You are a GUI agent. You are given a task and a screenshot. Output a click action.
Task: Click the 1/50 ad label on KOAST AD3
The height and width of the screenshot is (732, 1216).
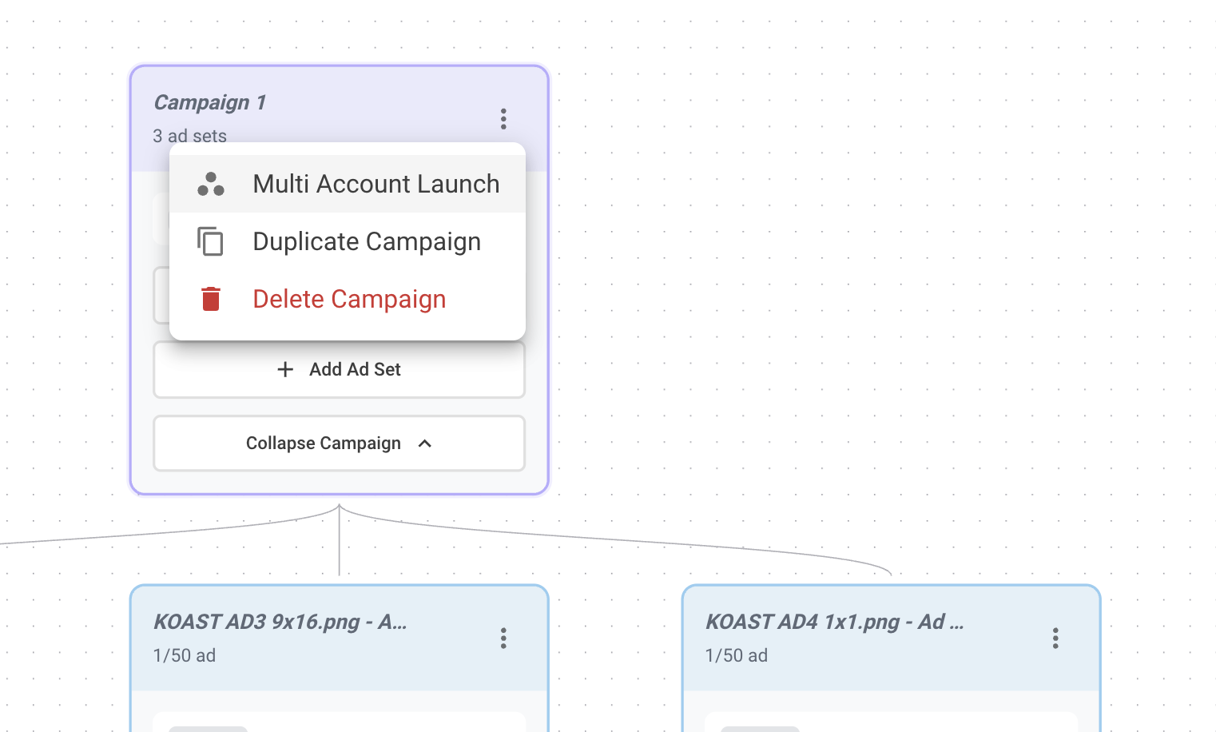(x=184, y=655)
